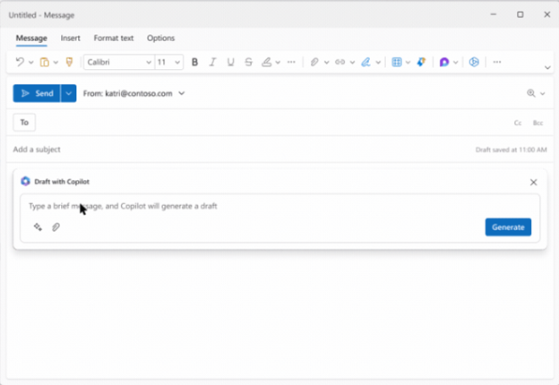Click the Generate button
The width and height of the screenshot is (559, 385).
click(x=508, y=227)
